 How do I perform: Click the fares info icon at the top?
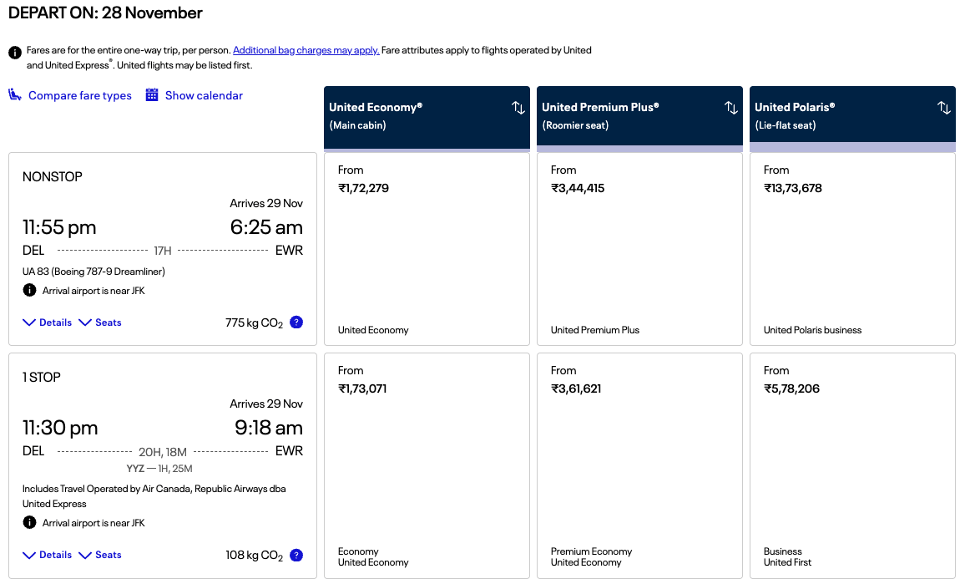click(15, 53)
